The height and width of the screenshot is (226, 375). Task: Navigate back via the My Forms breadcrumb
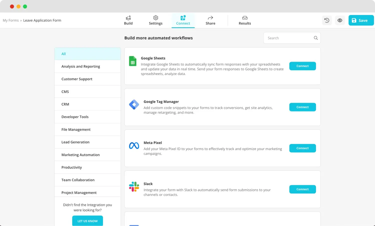[10, 20]
